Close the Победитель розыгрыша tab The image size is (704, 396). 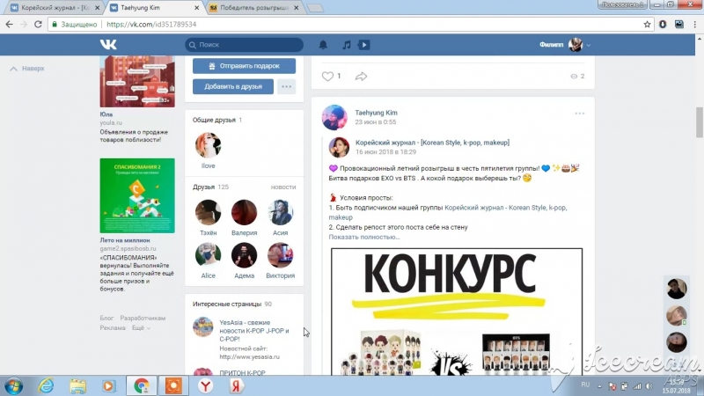tap(297, 8)
